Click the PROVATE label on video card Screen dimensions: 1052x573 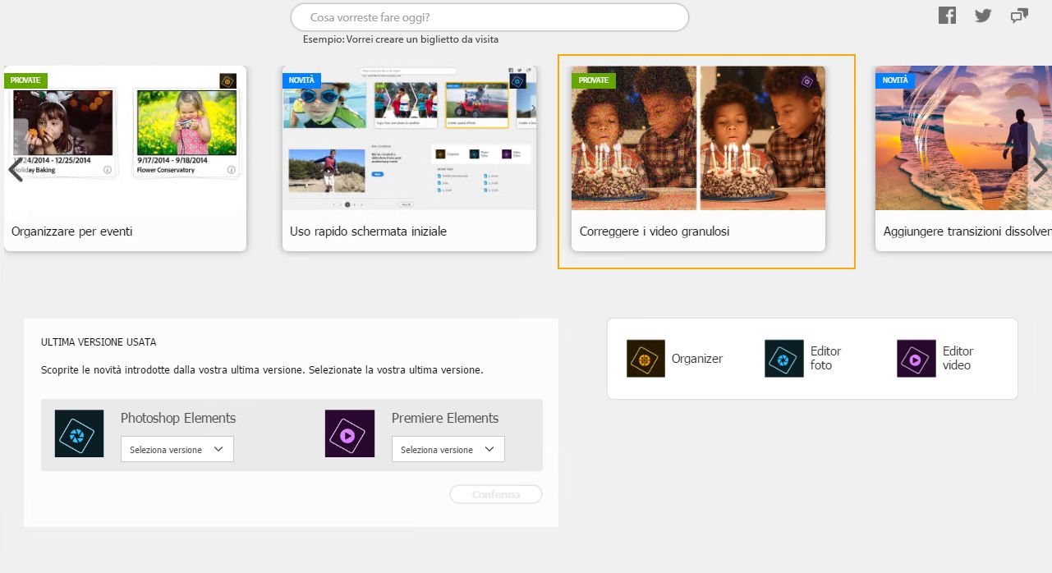tap(594, 80)
